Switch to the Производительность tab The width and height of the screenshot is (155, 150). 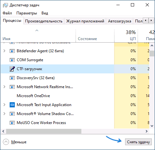click(x=44, y=21)
